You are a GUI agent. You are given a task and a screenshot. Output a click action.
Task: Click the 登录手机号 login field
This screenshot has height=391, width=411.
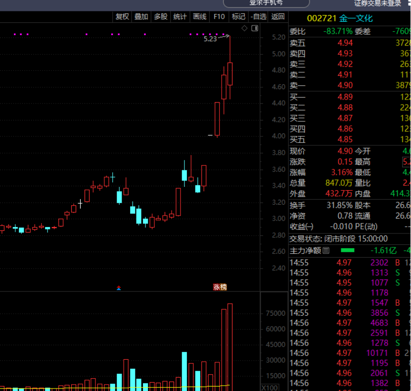click(x=266, y=3)
